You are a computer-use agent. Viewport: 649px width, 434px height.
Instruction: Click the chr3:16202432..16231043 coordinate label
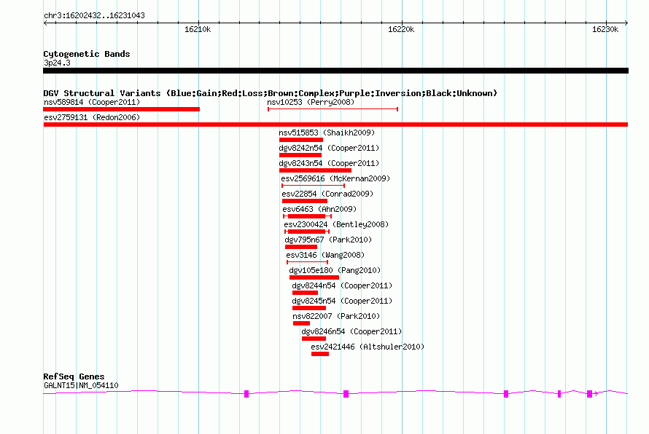pos(94,16)
